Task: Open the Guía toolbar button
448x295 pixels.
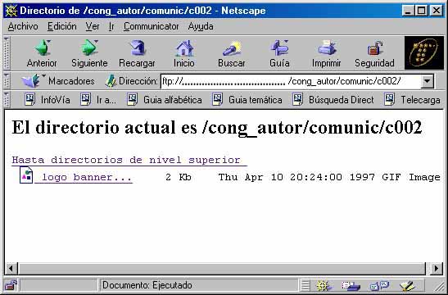Action: point(279,54)
